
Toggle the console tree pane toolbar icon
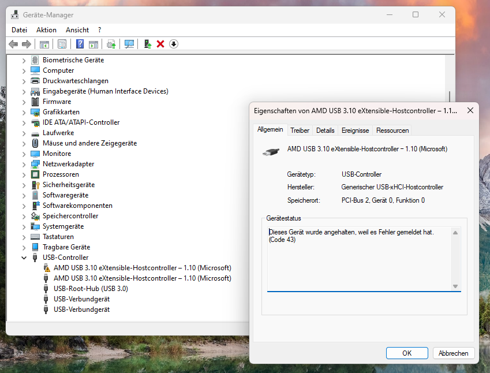point(44,44)
